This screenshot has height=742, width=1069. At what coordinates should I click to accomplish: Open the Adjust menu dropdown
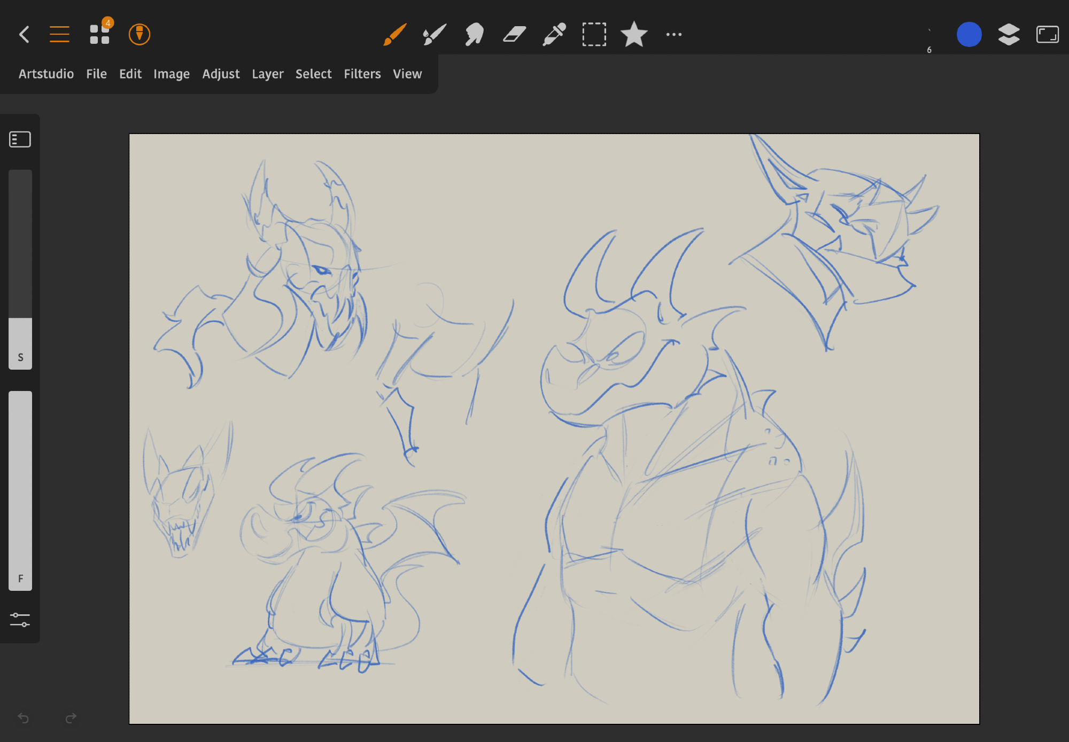221,74
